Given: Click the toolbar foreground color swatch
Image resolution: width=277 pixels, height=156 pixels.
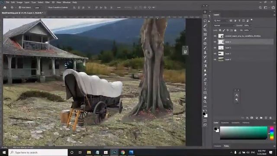Looking at the screenshot, I should [x=204, y=114].
